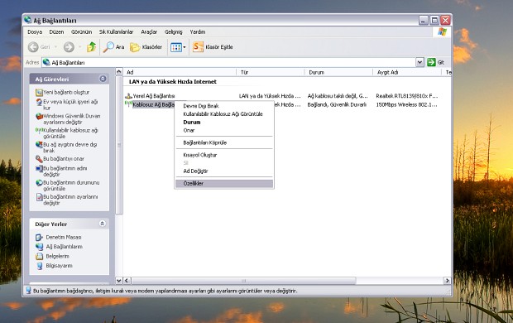Collapse the Ağ Görevleri panel
513x323 pixels.
click(x=103, y=79)
